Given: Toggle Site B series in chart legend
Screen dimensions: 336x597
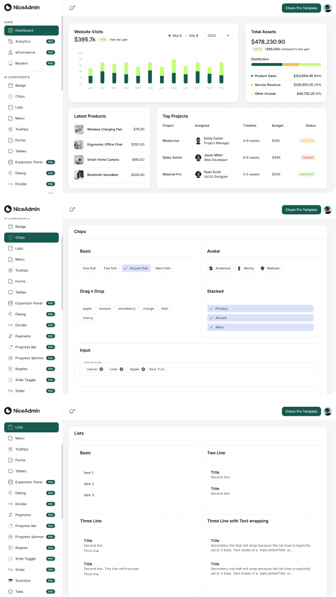Looking at the screenshot, I should (192, 36).
